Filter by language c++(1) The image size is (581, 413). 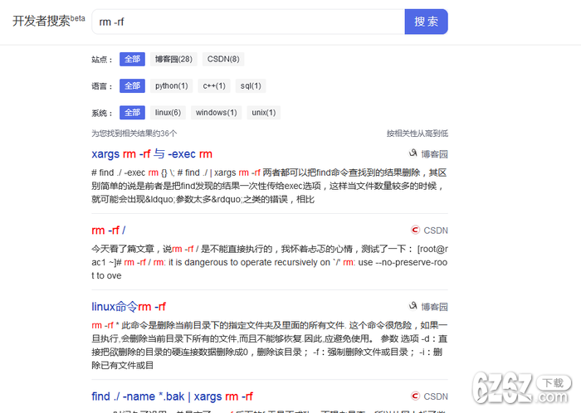coord(214,86)
